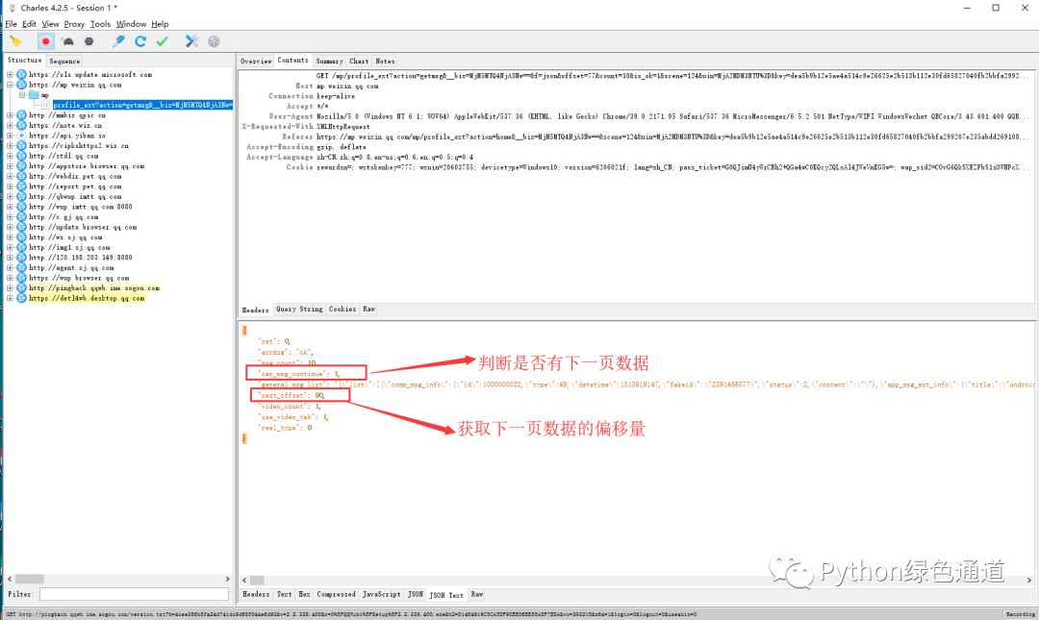Image resolution: width=1039 pixels, height=620 pixels.
Task: Select host http://120.198.203.149:8080
Action: coord(80,258)
